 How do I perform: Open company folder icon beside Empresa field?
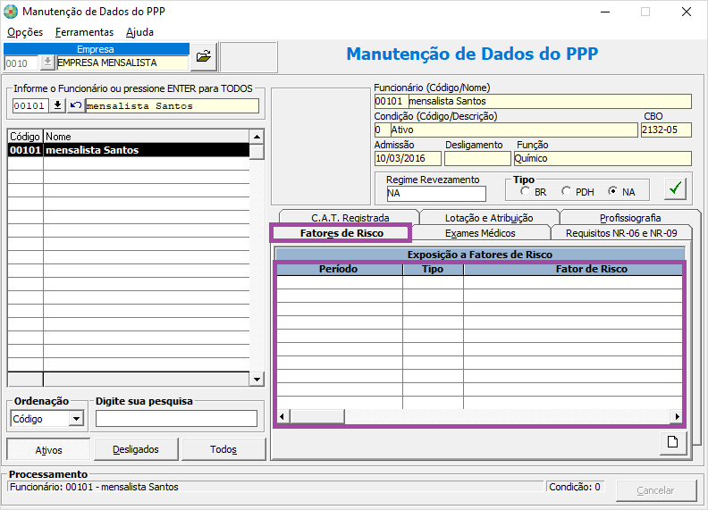click(x=204, y=57)
